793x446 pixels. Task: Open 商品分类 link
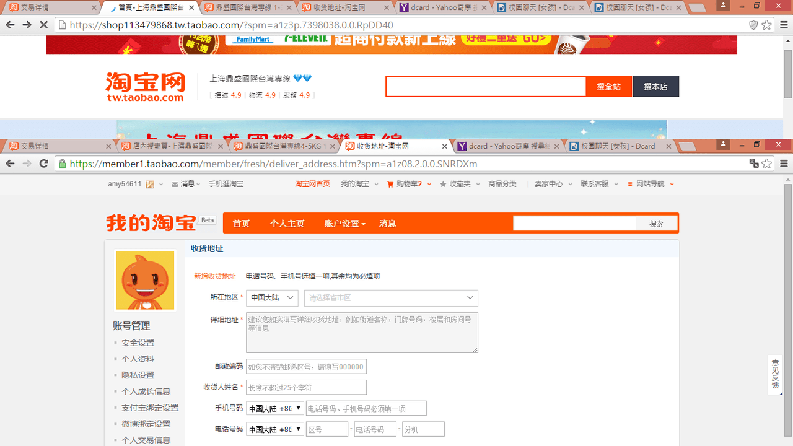(502, 184)
